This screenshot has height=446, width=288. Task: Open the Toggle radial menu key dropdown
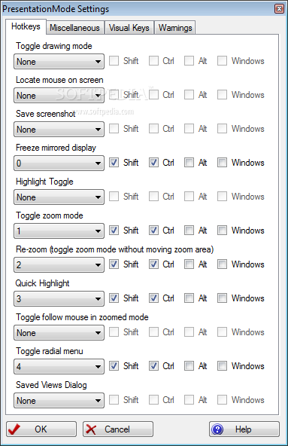tap(59, 366)
